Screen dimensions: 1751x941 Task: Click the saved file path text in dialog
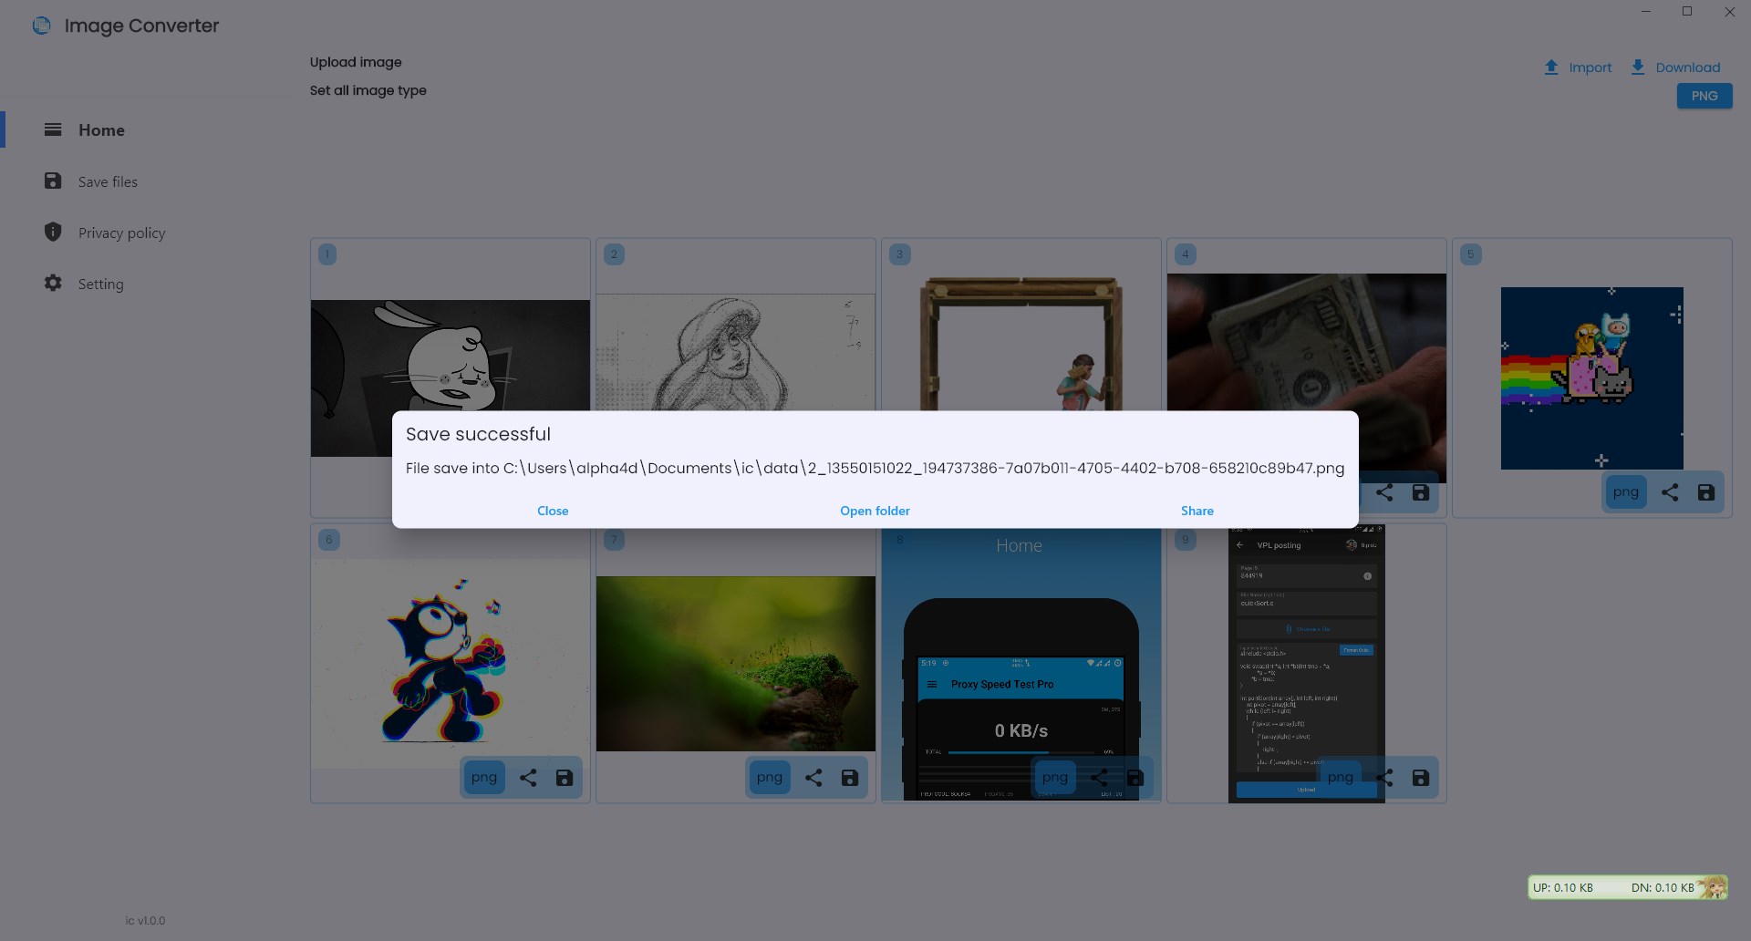[x=875, y=468]
